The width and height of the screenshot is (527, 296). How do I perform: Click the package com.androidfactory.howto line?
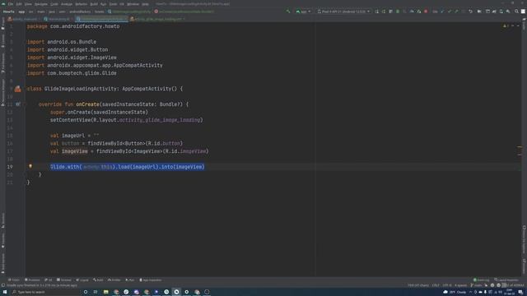(x=73, y=26)
